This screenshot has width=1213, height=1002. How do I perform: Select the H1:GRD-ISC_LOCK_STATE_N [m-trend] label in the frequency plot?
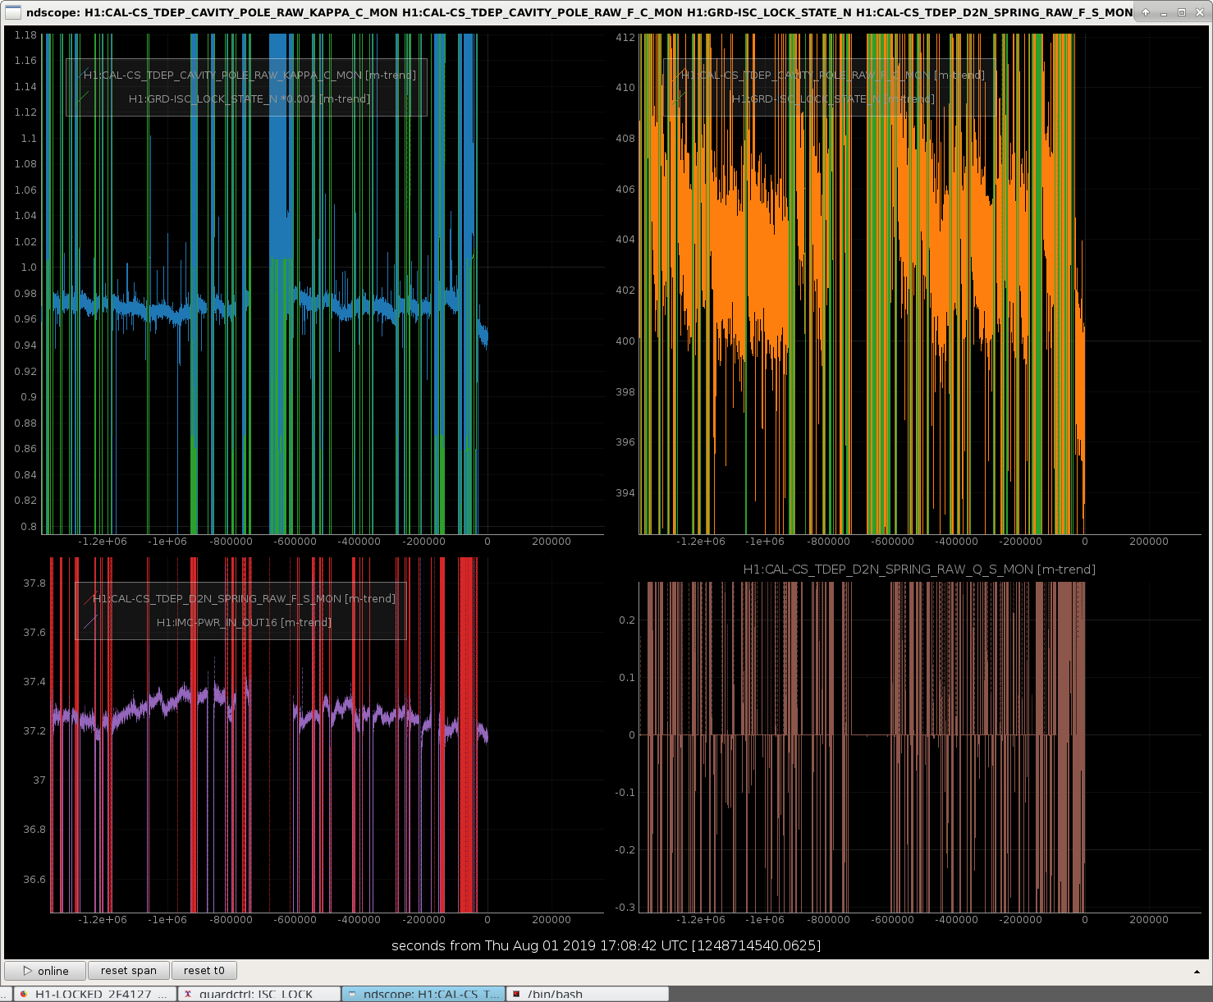tap(833, 98)
